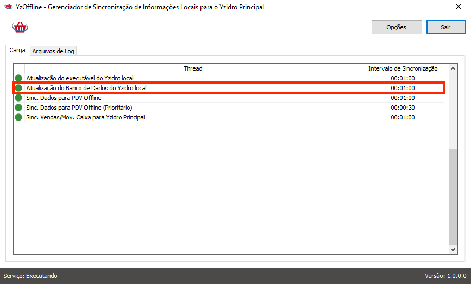The height and width of the screenshot is (284, 471).
Task: Select row Sinc. Dados para PDV Offline
Action: (x=229, y=98)
